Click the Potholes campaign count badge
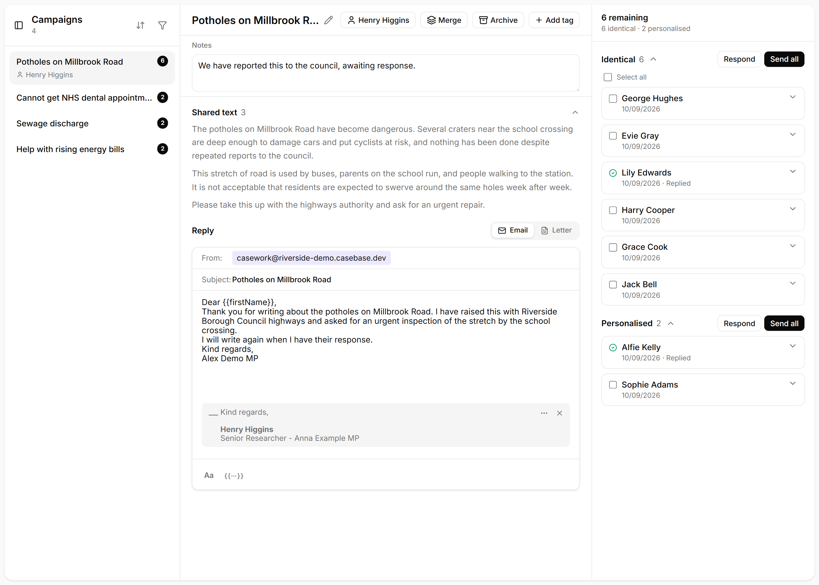The width and height of the screenshot is (819, 585). click(162, 61)
